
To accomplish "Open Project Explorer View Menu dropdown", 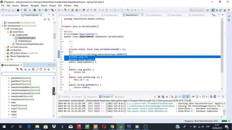I will click(54, 19).
